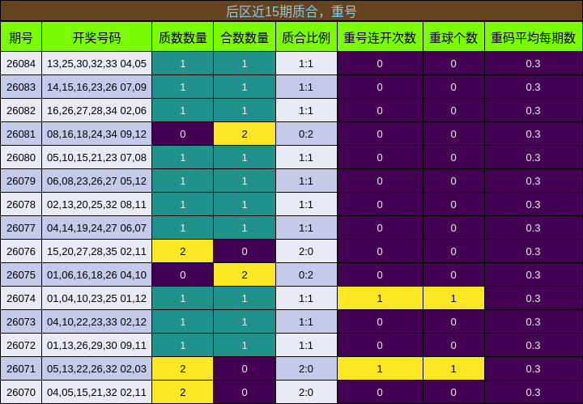583x404 pixels.
Task: Select period number 26072
Action: point(21,345)
